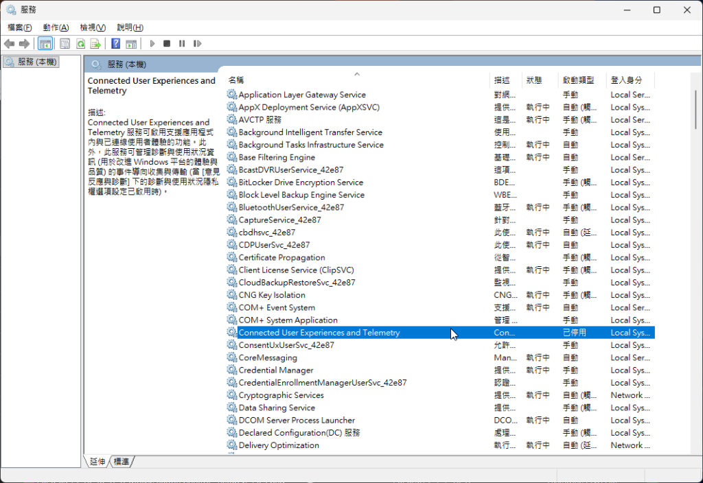This screenshot has height=483, width=703.
Task: Click the Start Service play icon
Action: coord(152,44)
